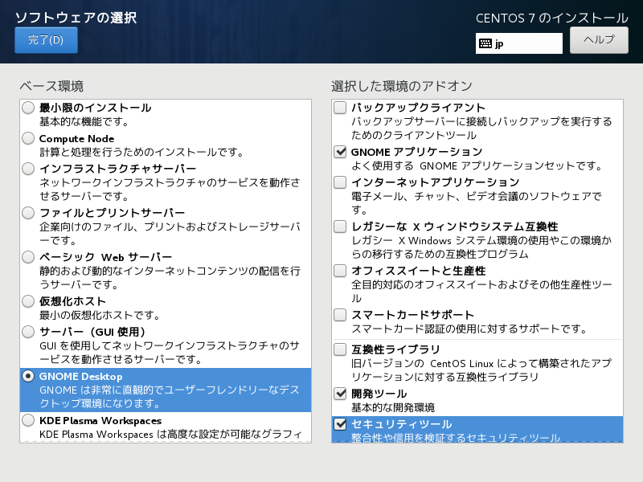
Task: Click text よく使用する GNOME アプリケーションセットです。
Action: coord(477,166)
